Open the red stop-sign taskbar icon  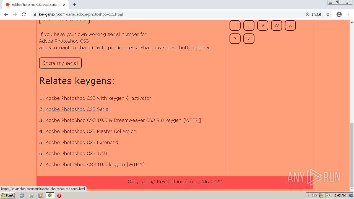(59, 195)
